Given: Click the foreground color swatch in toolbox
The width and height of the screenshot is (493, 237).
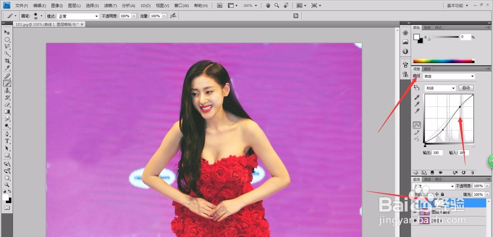Looking at the screenshot, I should click(5, 197).
